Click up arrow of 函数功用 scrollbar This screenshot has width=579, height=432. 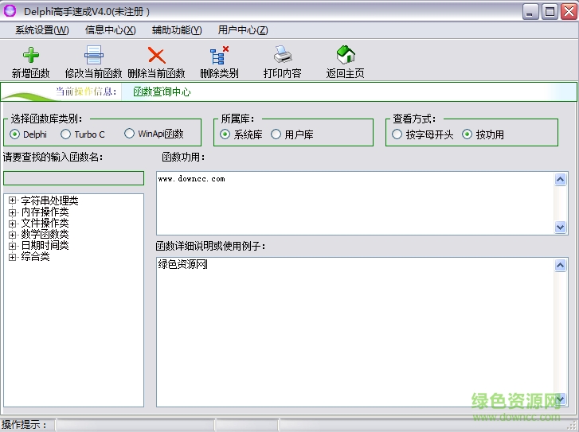tap(561, 179)
